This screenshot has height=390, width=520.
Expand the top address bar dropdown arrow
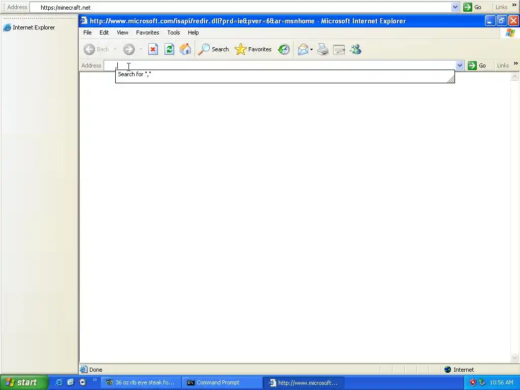click(456, 7)
